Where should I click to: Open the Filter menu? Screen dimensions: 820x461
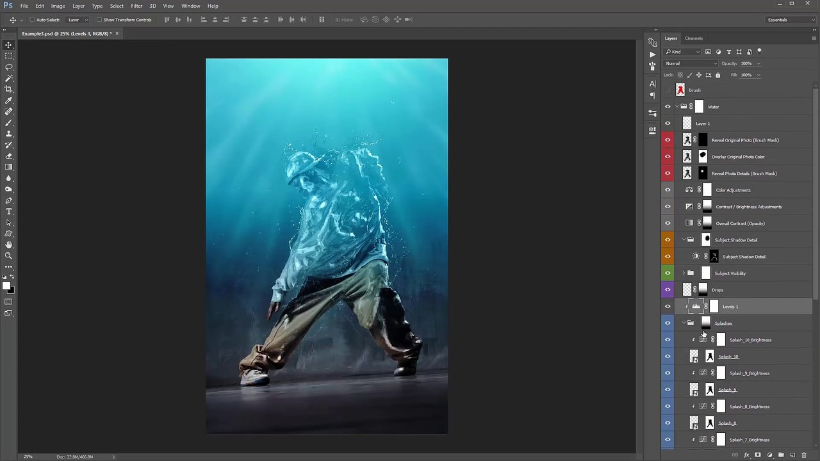[136, 6]
